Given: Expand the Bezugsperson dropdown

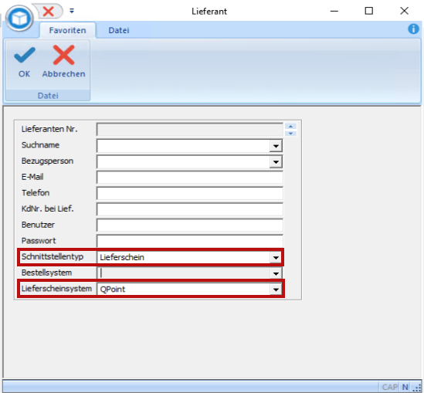Looking at the screenshot, I should (276, 162).
